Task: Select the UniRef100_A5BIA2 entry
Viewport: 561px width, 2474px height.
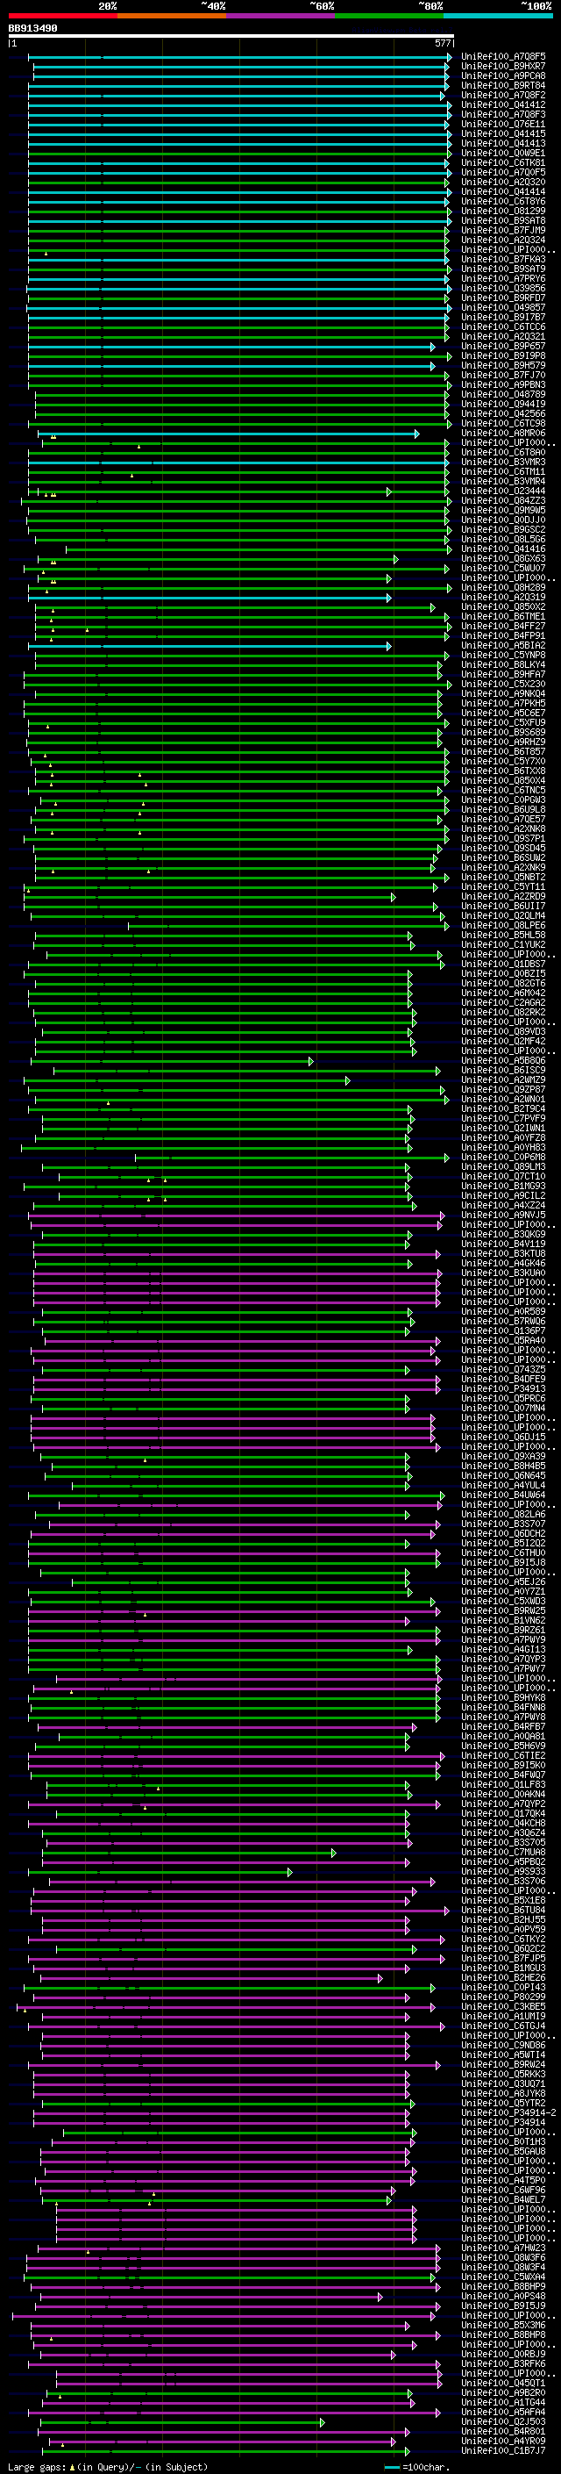Action: point(503,645)
